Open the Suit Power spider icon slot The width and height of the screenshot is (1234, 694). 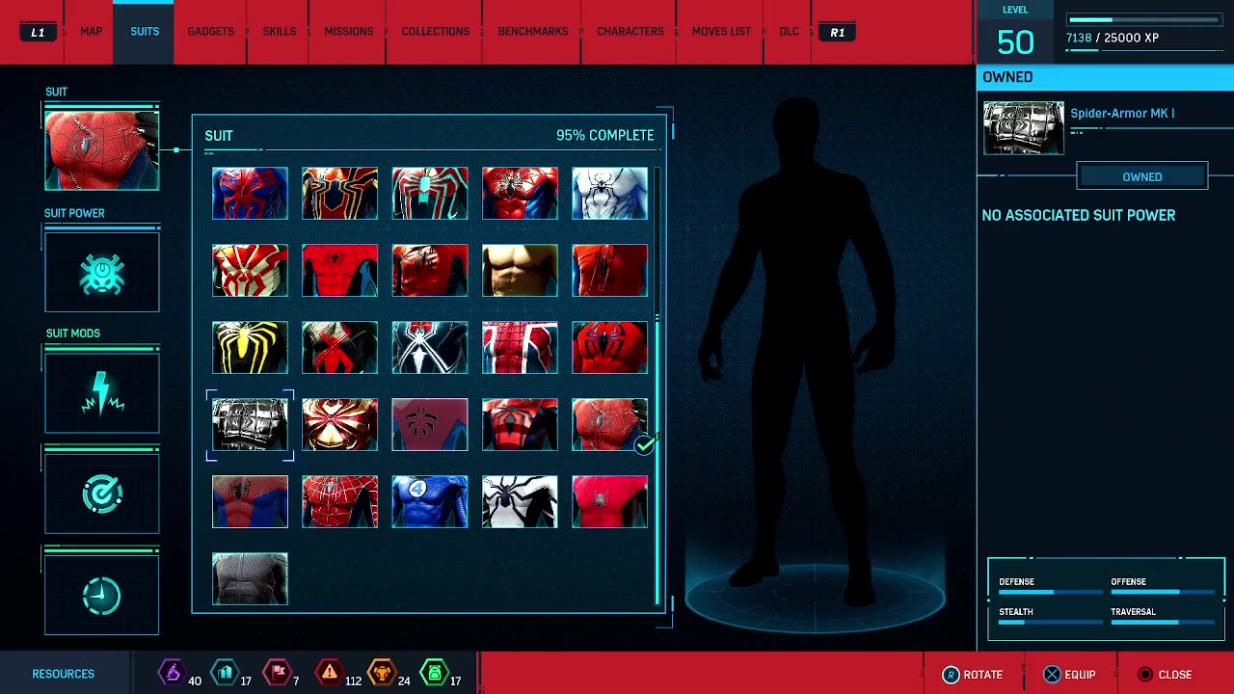102,272
